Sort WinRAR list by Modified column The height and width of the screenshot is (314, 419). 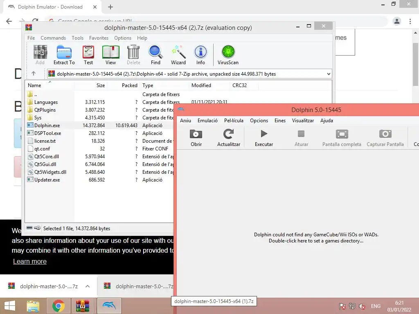[209, 85]
